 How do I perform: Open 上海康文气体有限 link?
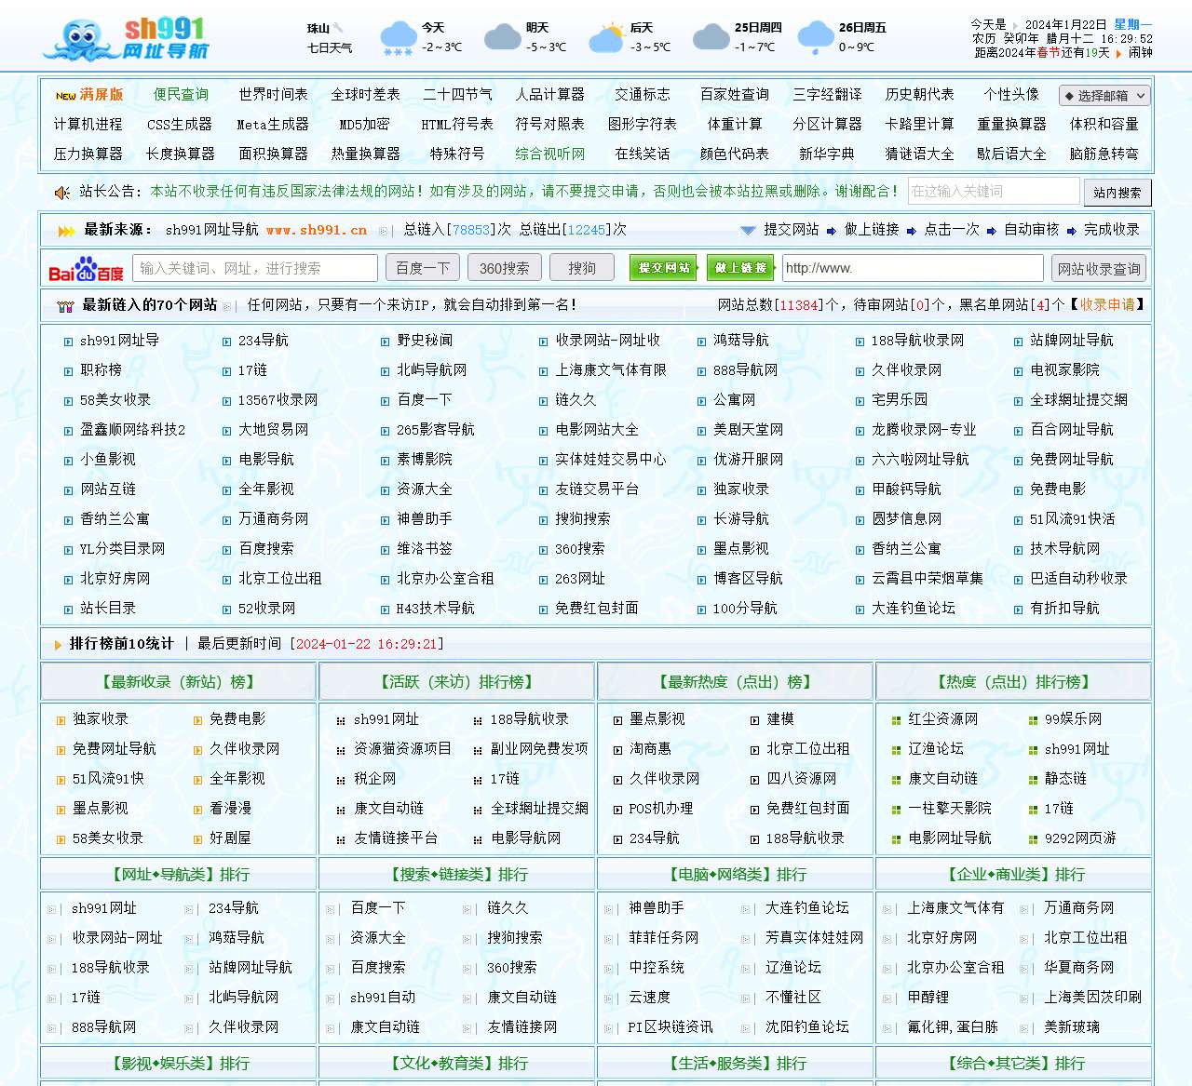tap(611, 370)
